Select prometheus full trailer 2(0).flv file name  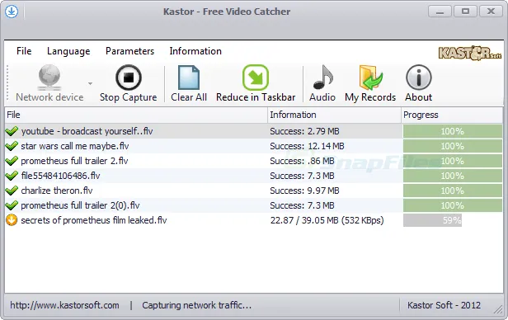[80, 205]
